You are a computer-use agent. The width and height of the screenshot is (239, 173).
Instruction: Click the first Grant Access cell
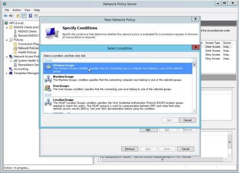click(x=212, y=47)
